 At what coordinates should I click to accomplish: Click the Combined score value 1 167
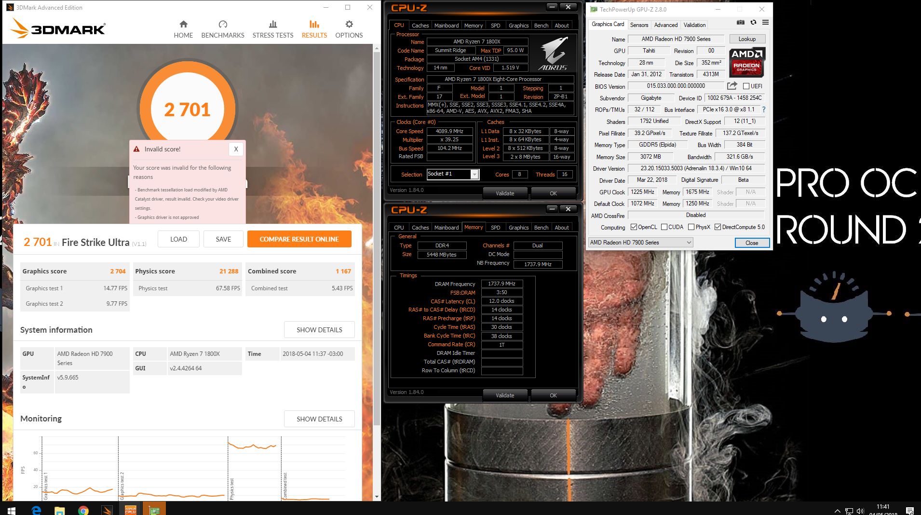[343, 271]
